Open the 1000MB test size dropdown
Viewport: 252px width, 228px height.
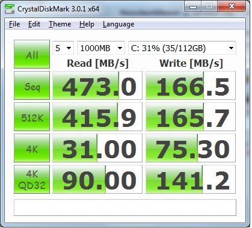pyautogui.click(x=101, y=48)
